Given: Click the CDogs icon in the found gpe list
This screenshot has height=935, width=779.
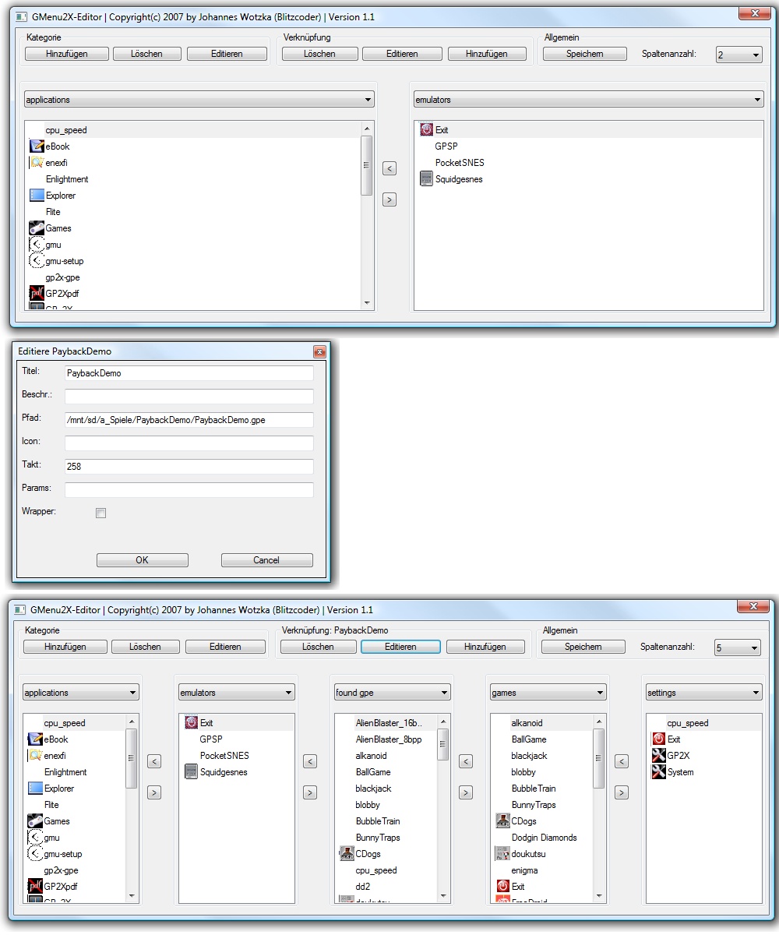Looking at the screenshot, I should click(x=347, y=854).
